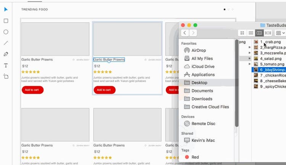Switch Finder to column view
286x165 pixels.
[x=259, y=33]
